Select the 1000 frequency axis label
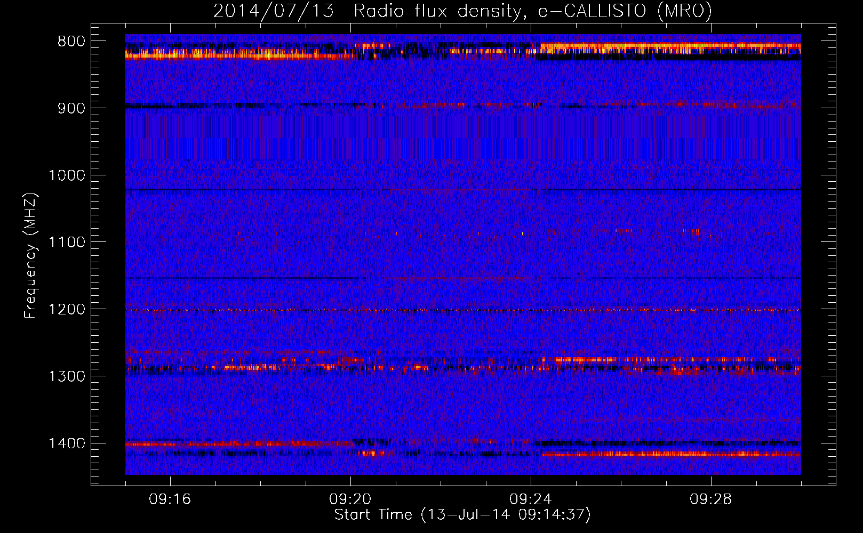863x533 pixels. pyautogui.click(x=67, y=175)
